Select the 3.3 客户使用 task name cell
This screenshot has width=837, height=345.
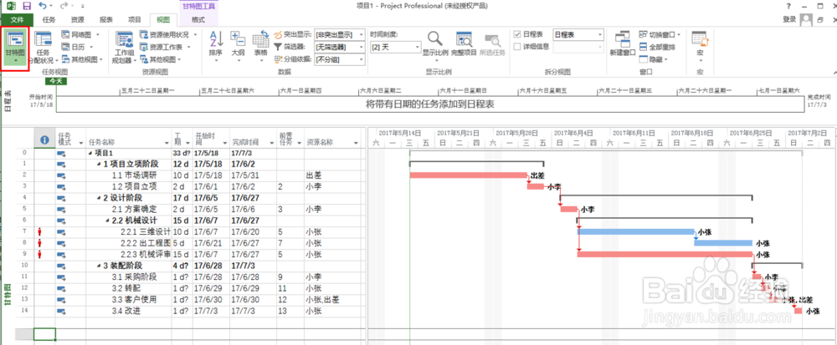[129, 299]
